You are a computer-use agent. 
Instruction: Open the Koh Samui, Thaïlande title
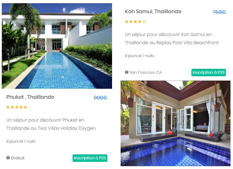153,11
